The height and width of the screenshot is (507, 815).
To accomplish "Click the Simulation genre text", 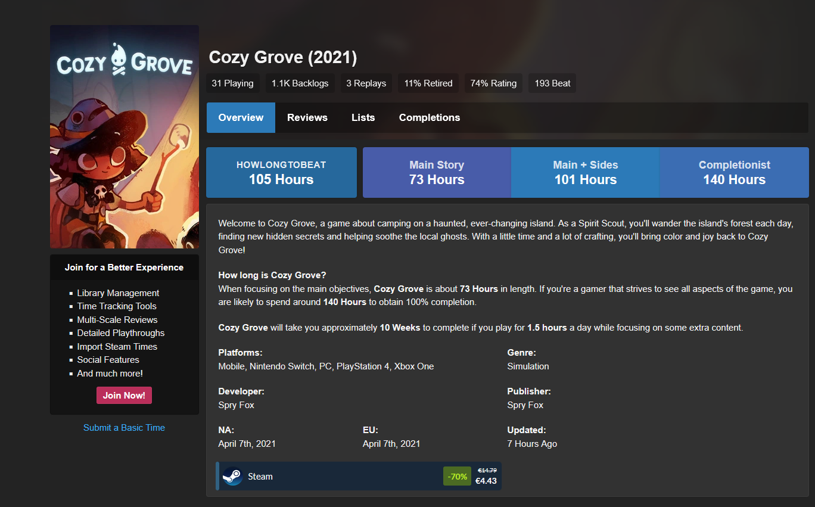I will point(528,366).
